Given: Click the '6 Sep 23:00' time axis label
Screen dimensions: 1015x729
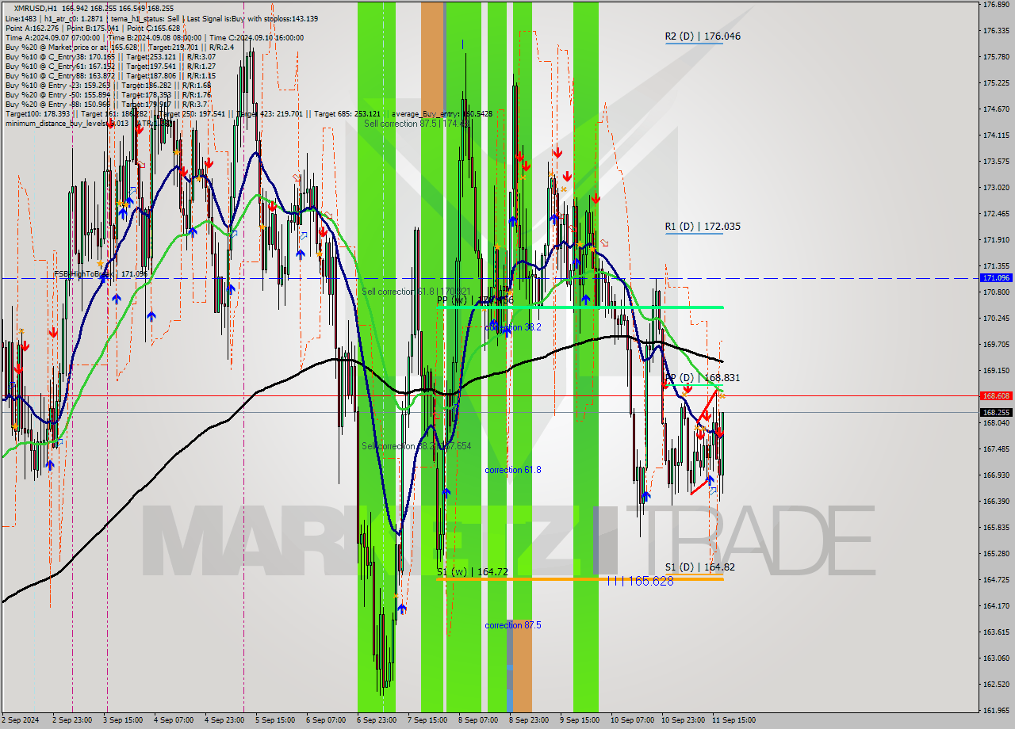Looking at the screenshot, I should click(x=377, y=720).
